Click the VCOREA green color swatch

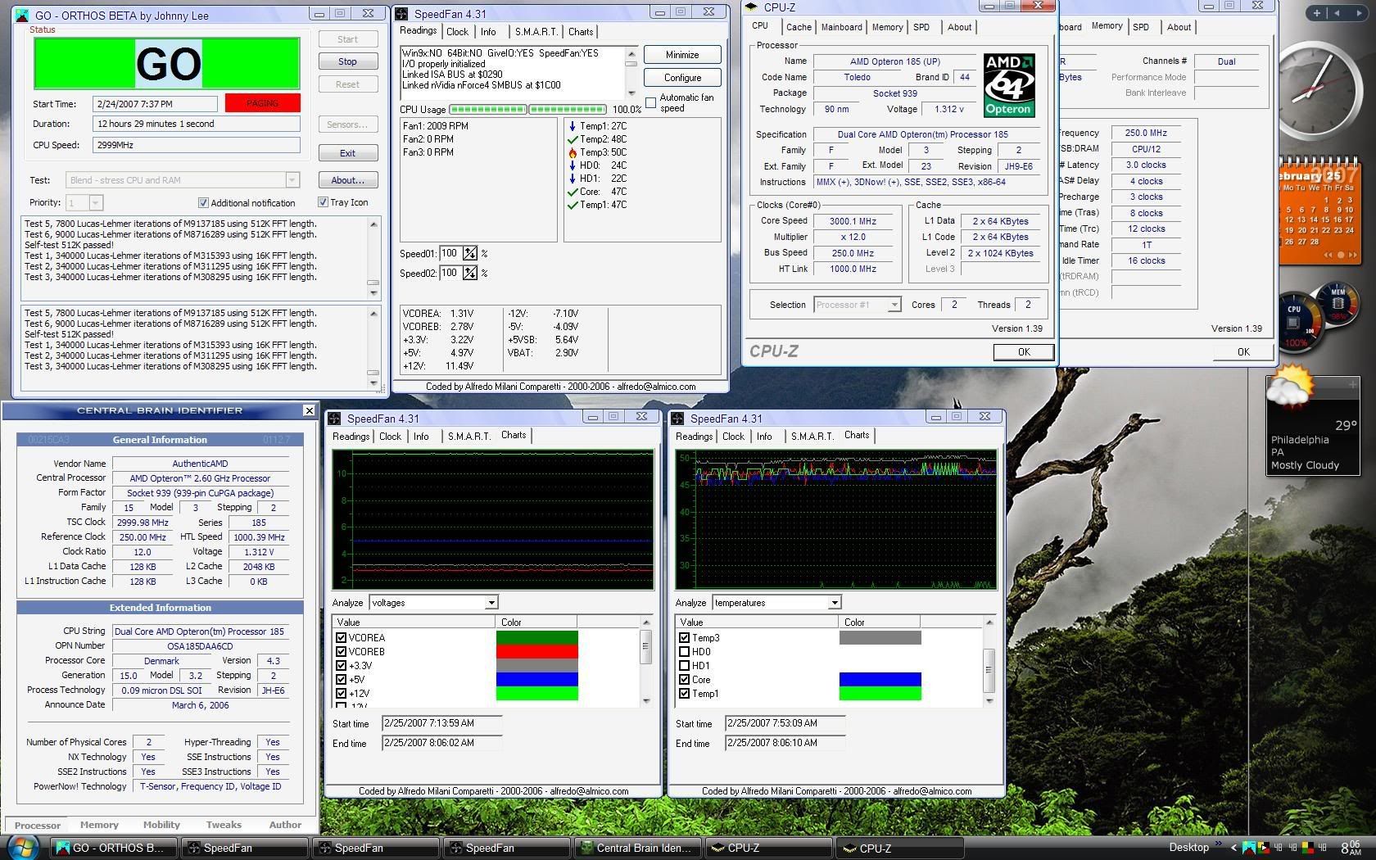pyautogui.click(x=537, y=638)
